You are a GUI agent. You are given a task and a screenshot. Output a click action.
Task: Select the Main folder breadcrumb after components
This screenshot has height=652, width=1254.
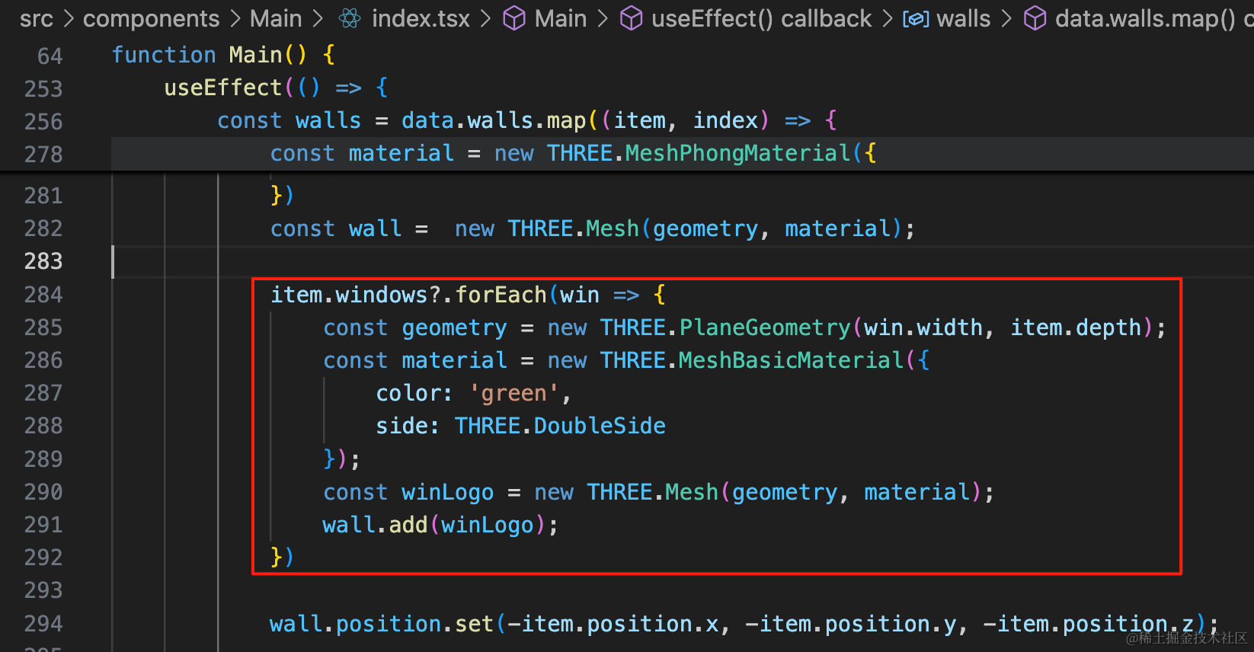[x=276, y=18]
